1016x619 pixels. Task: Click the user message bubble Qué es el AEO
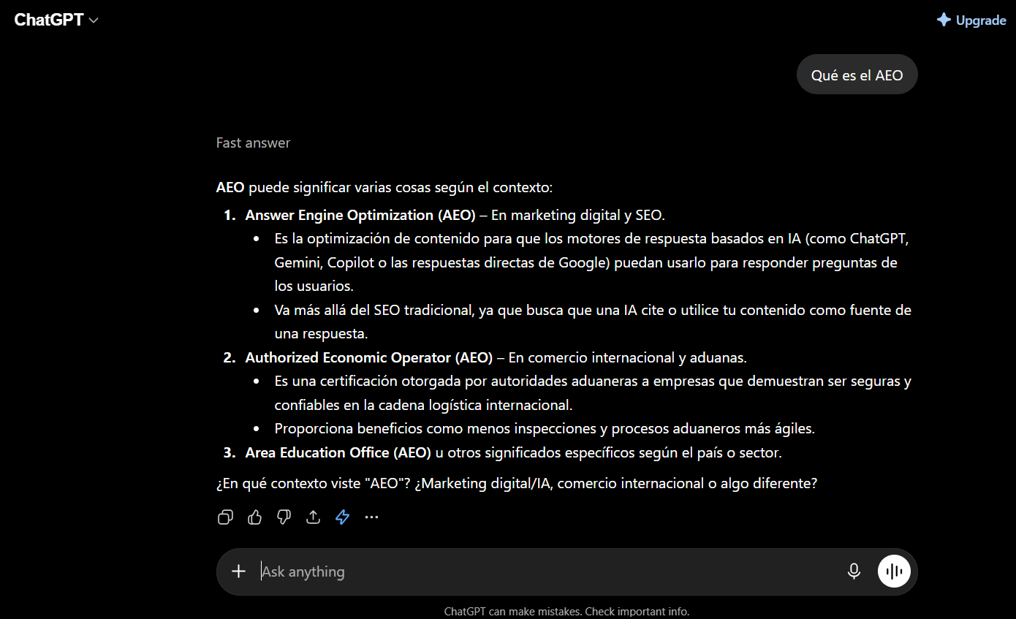(x=857, y=75)
